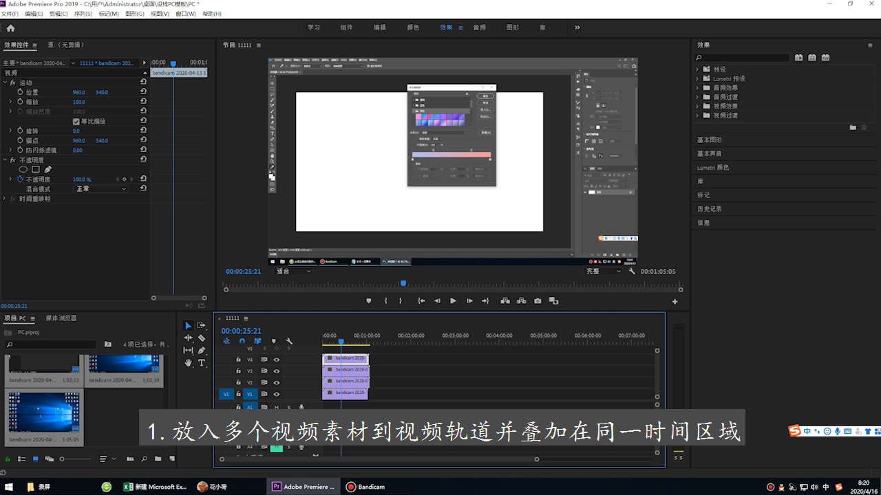Toggle V2 track output eye
The image size is (881, 495).
coord(277,382)
